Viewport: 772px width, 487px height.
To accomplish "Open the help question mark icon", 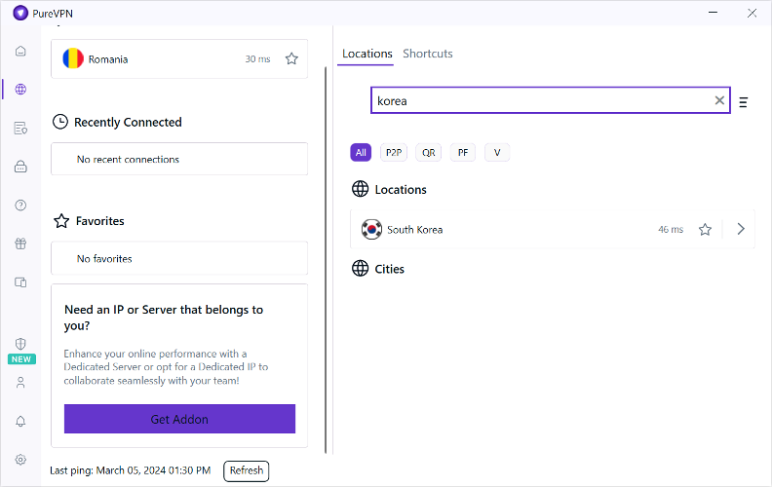I will click(x=20, y=205).
